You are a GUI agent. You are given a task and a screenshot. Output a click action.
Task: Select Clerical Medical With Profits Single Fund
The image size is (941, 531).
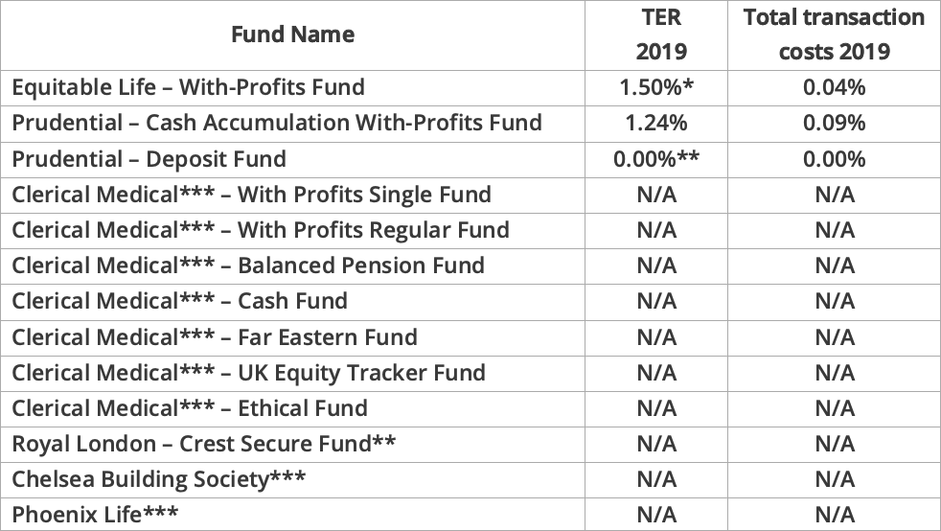point(252,195)
